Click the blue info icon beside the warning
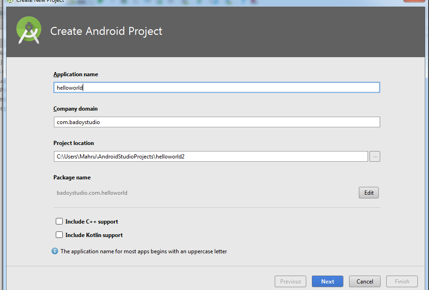This screenshot has width=429, height=290. point(55,251)
